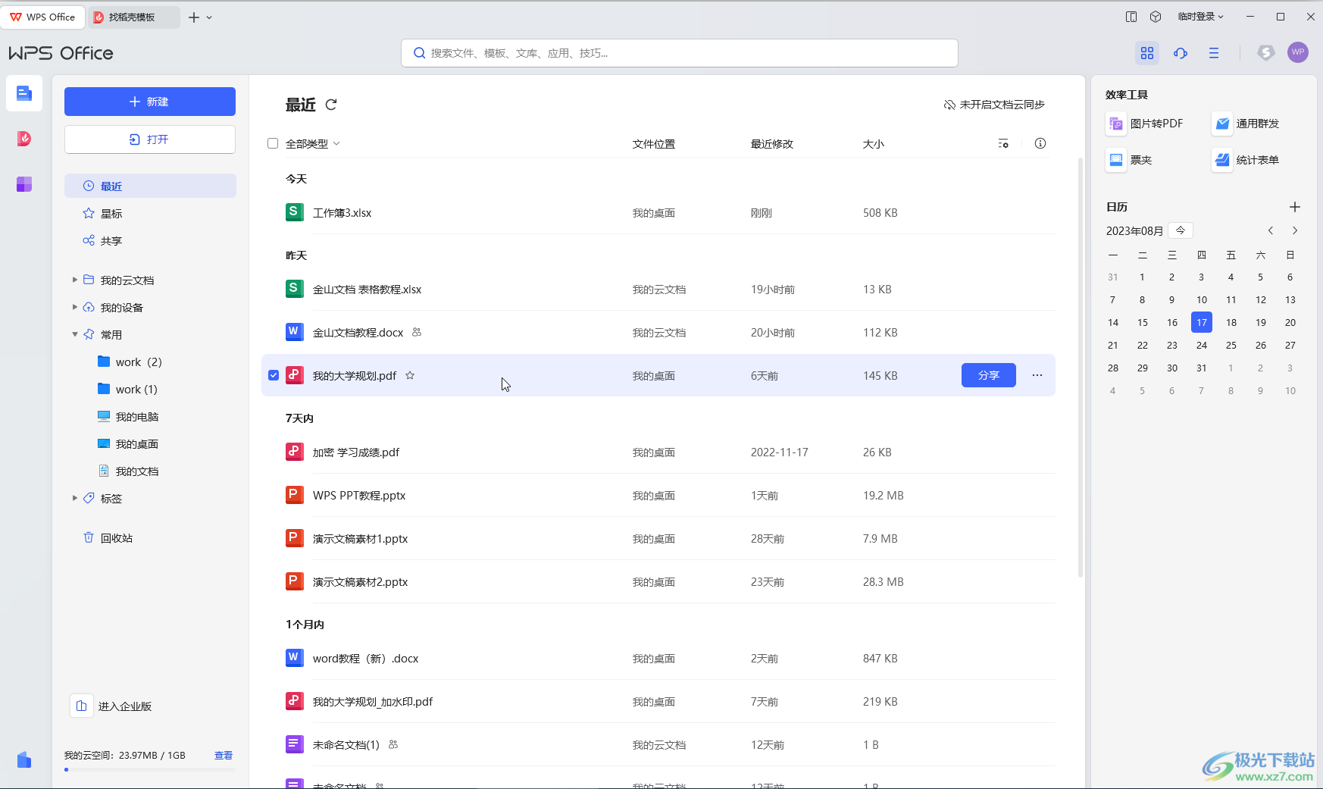The height and width of the screenshot is (789, 1323).
Task: Select 最近 in the sidebar
Action: tap(150, 186)
